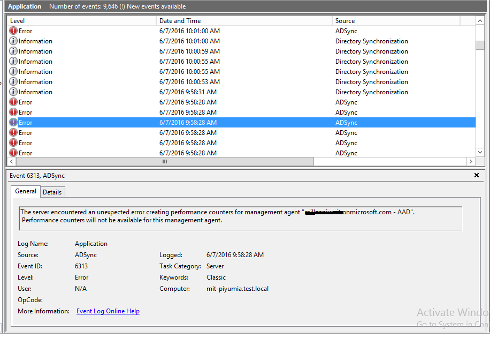The height and width of the screenshot is (338, 490).
Task: Click the left arrow of the horizontal scrollbar
Action: (12, 161)
